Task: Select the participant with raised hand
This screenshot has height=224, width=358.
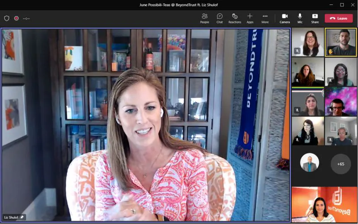Action: coord(341,42)
